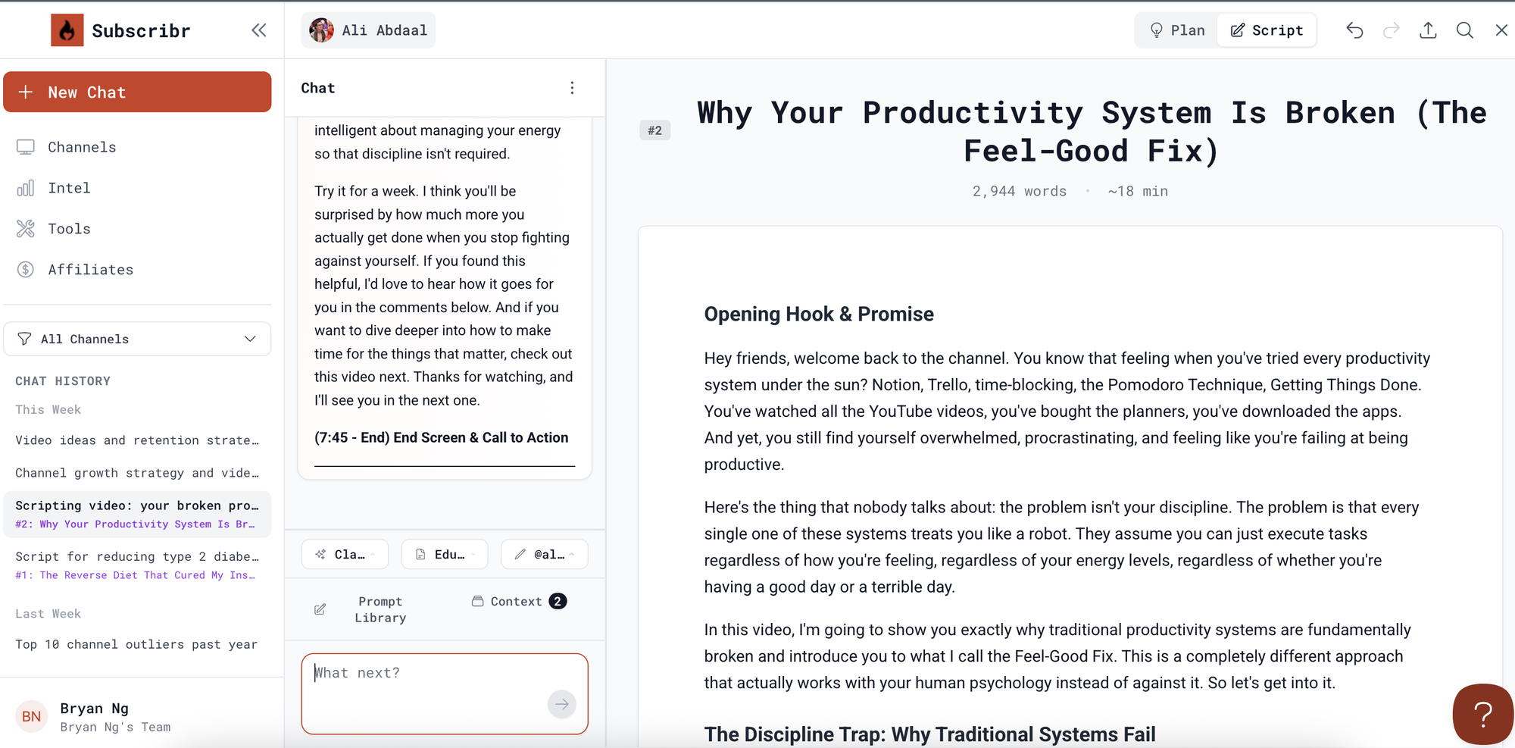
Task: Open the Channels menu item
Action: 82,147
